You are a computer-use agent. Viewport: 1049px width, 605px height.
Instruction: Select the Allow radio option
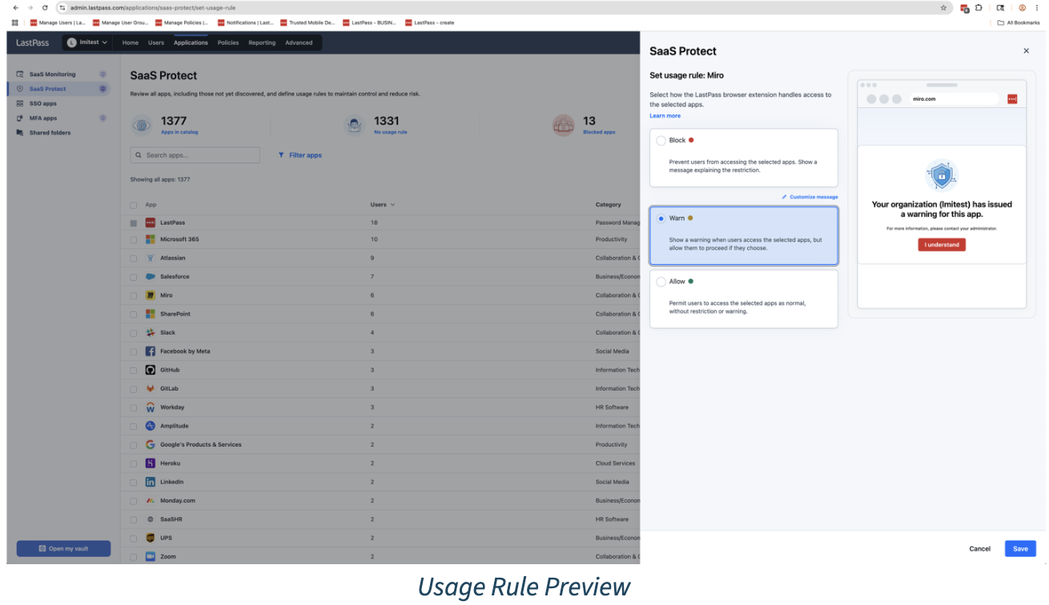(x=661, y=282)
